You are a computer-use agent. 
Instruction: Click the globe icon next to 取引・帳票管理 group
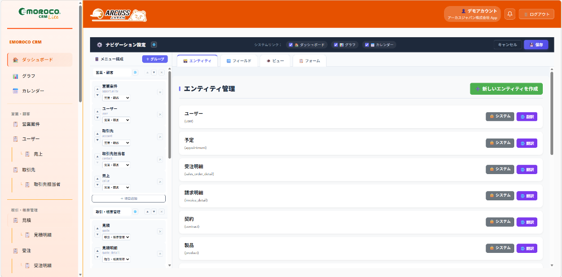pyautogui.click(x=136, y=212)
